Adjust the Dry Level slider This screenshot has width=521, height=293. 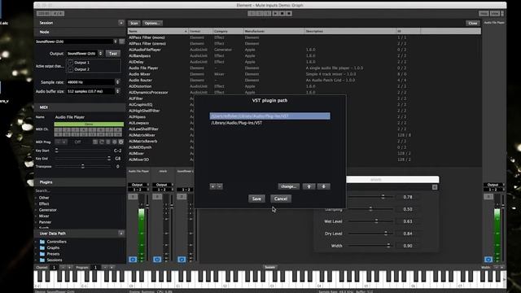(370, 234)
